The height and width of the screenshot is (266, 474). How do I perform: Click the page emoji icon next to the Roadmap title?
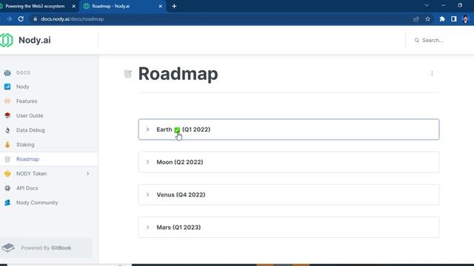[x=128, y=73]
